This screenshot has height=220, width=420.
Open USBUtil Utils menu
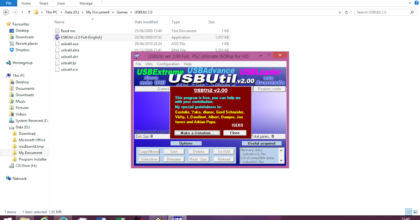pos(149,64)
